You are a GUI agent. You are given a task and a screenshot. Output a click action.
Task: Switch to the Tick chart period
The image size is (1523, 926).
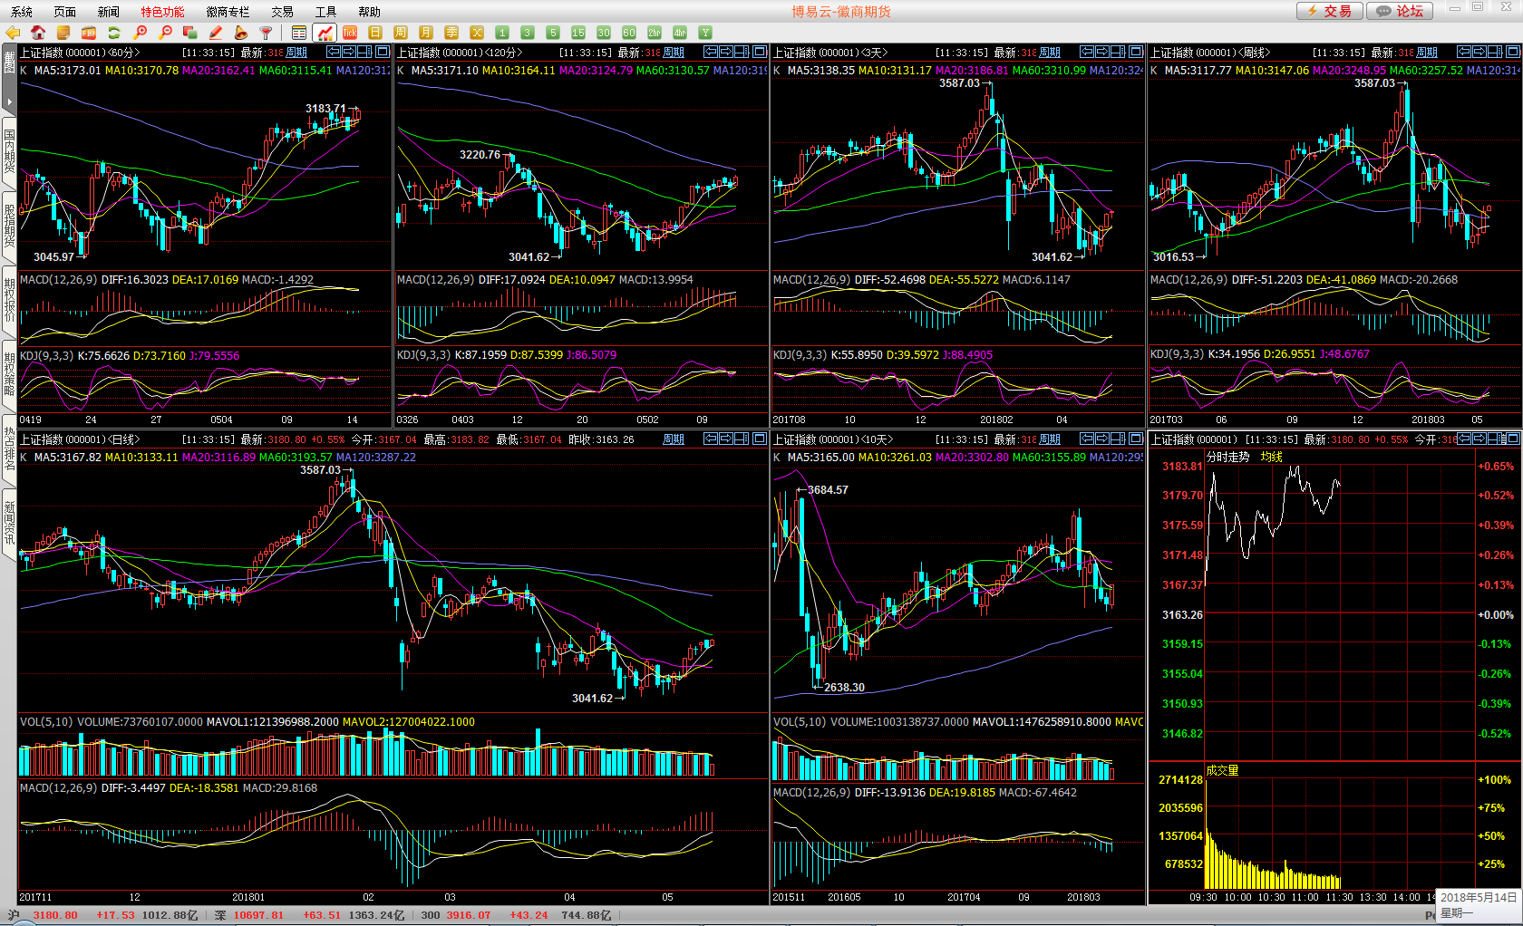350,33
